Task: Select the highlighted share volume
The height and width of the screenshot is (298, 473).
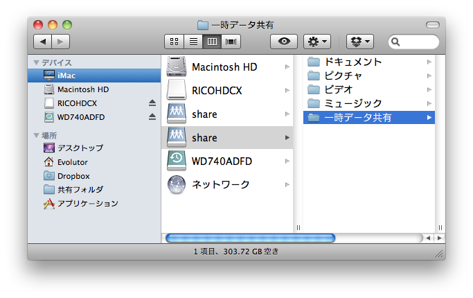Action: tap(227, 137)
